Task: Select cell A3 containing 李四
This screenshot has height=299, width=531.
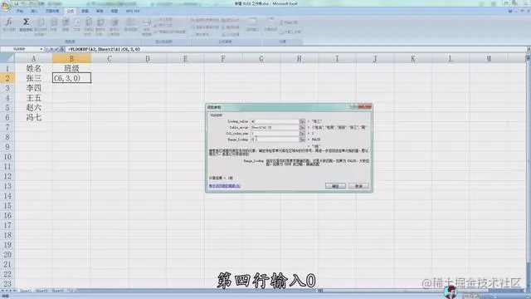Action: pyautogui.click(x=33, y=88)
